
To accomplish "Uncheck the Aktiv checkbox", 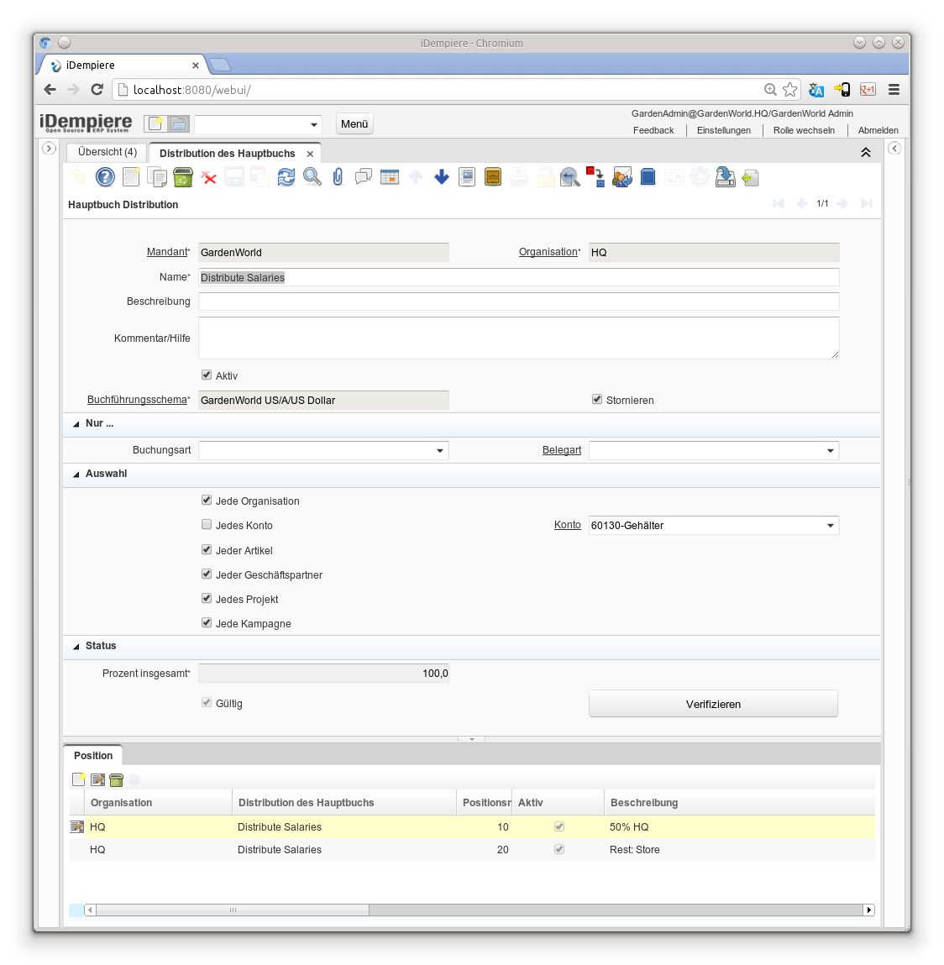I will (x=206, y=375).
